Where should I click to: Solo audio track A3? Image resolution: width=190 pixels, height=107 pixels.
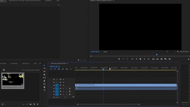point(66,95)
